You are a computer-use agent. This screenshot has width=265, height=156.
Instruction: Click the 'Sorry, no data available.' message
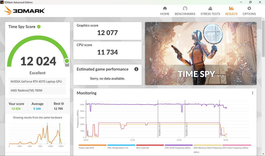coord(107,79)
